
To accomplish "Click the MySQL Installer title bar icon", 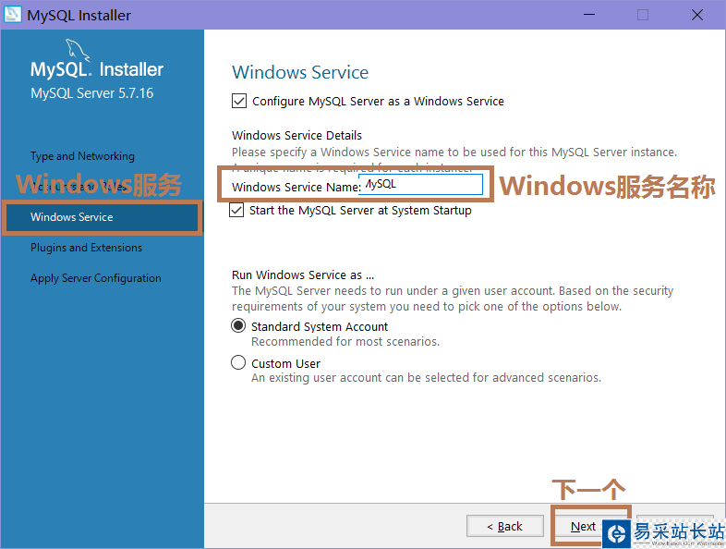I will (x=13, y=15).
